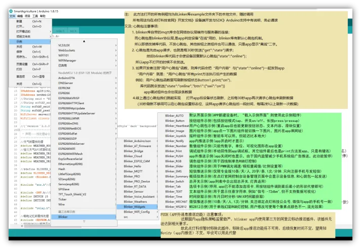361x249 pixels.
Task: Select Blinker_Weathers in the Blinker submenu
Action: (x=137, y=201)
